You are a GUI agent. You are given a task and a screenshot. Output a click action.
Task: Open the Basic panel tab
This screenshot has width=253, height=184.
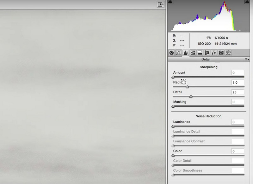[x=171, y=53]
